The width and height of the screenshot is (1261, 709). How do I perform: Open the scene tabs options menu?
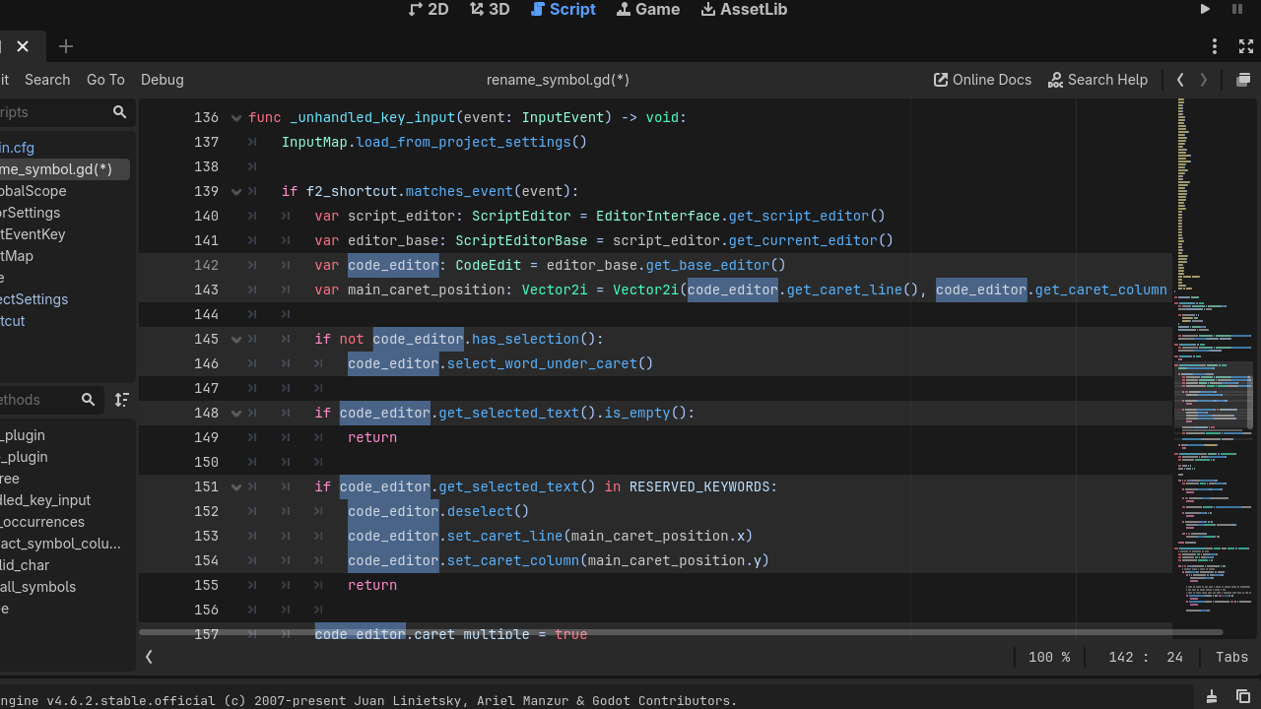click(x=1215, y=46)
